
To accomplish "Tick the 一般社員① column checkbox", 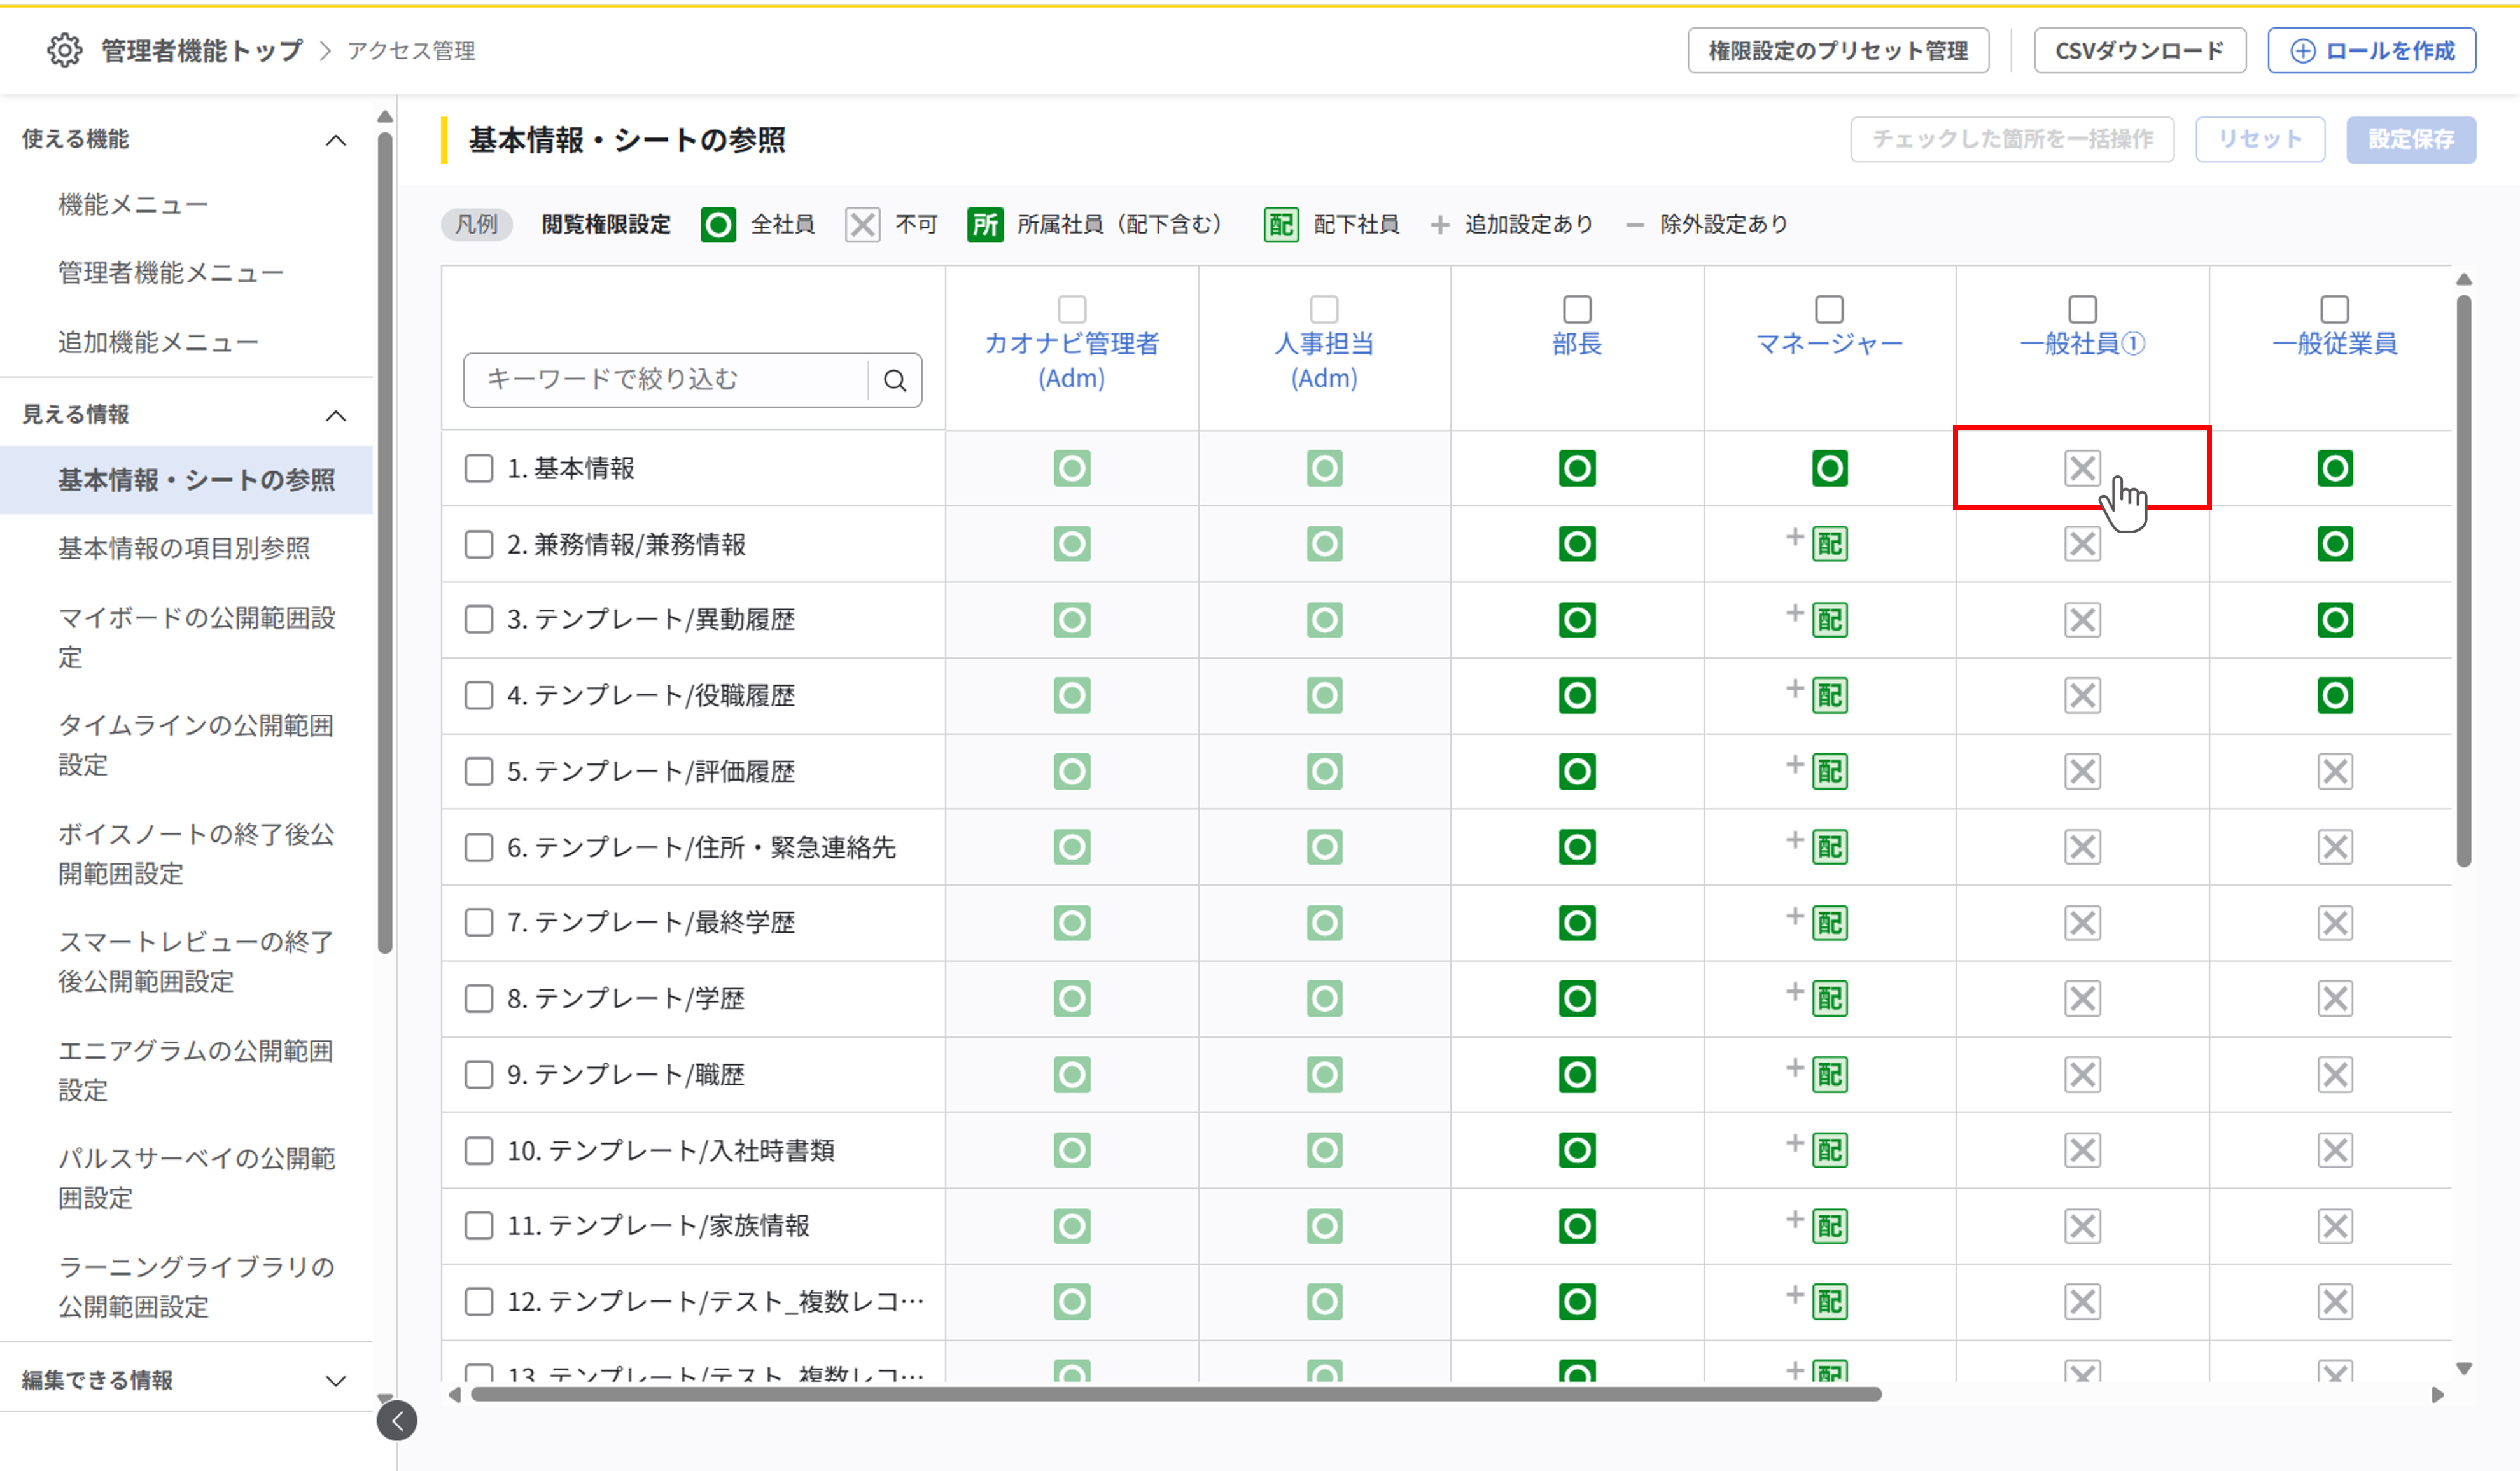I will [x=2082, y=309].
